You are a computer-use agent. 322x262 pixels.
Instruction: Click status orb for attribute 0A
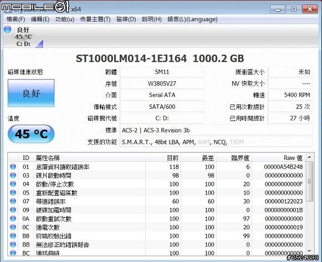(x=13, y=218)
